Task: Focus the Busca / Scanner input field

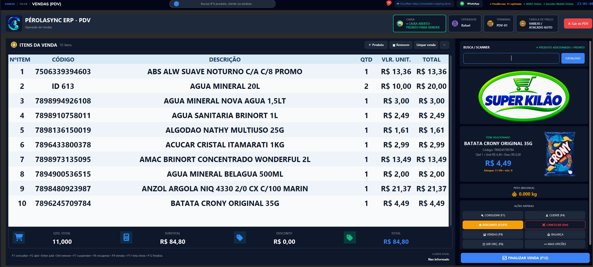Action: click(511, 58)
